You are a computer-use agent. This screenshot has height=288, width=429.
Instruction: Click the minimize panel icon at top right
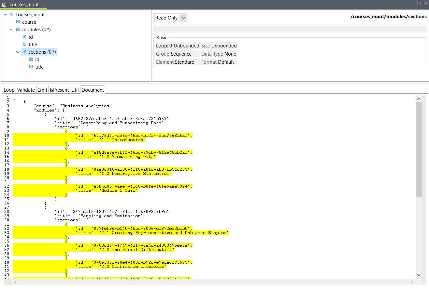coord(419,3)
